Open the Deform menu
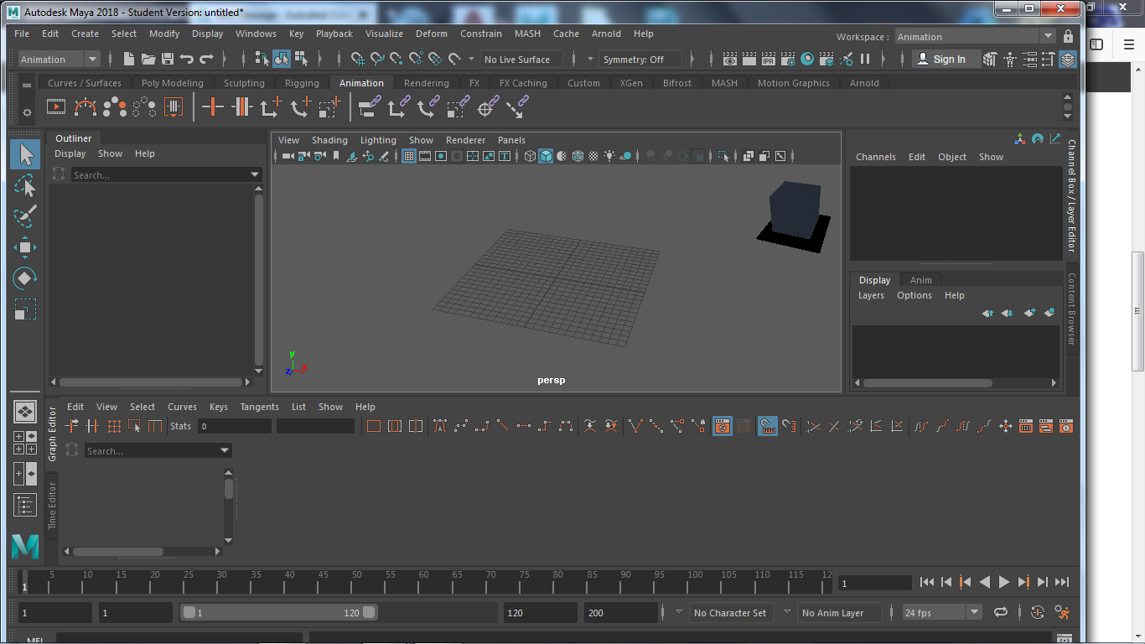This screenshot has width=1145, height=644. coord(432,34)
